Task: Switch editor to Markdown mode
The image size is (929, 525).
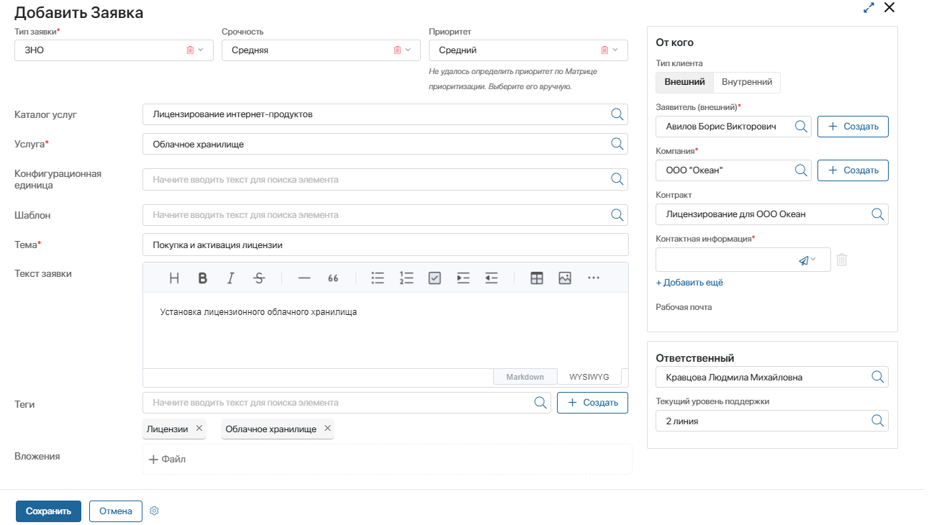Action: tap(525, 377)
